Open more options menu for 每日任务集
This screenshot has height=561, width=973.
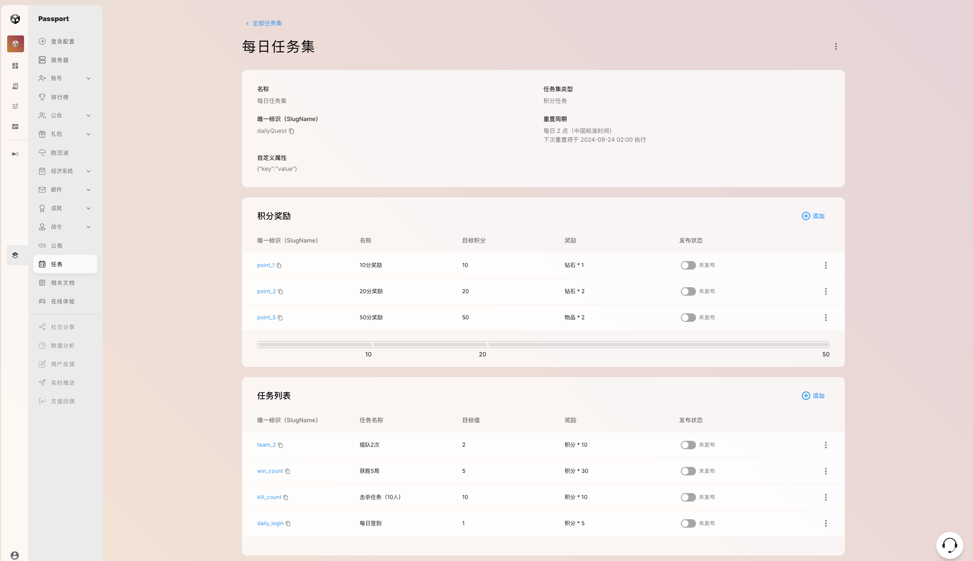pyautogui.click(x=836, y=46)
